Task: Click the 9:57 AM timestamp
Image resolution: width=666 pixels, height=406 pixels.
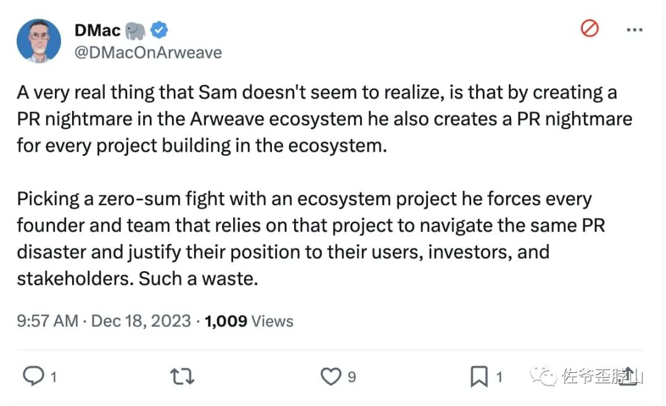Action: pos(47,321)
